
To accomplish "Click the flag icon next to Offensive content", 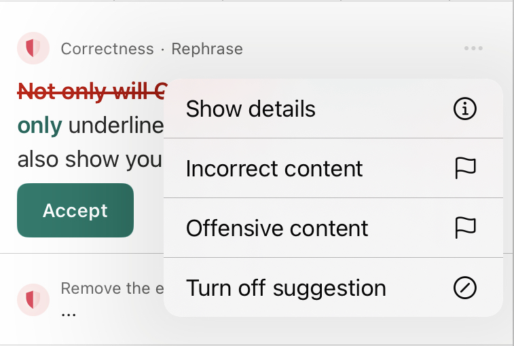I will (x=466, y=228).
